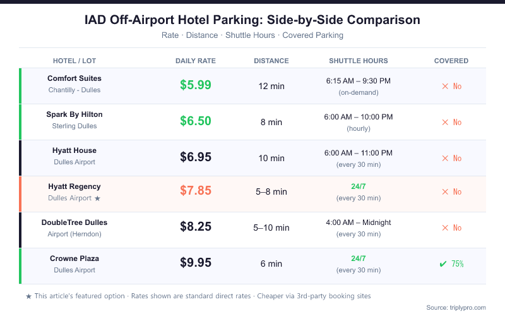Click the Comfort Suites hotel name
This screenshot has height=316, width=505.
[74, 78]
